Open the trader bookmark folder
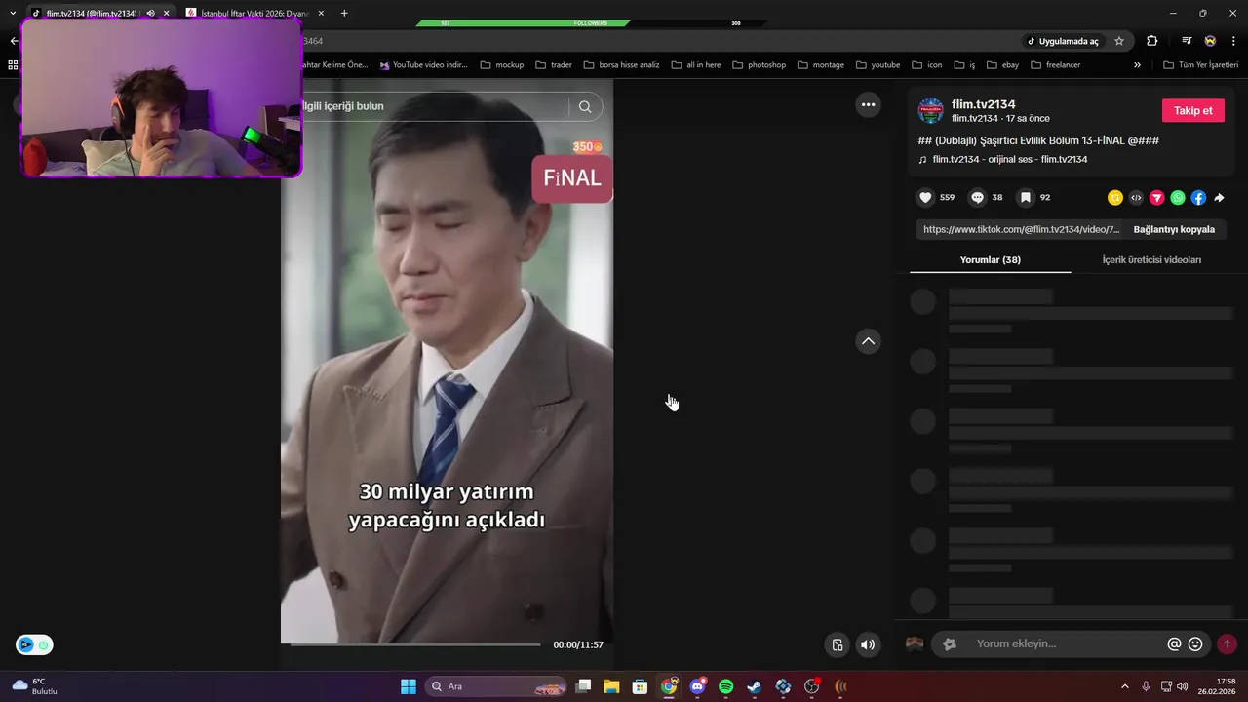Screen dimensions: 1248x702 pos(554,65)
